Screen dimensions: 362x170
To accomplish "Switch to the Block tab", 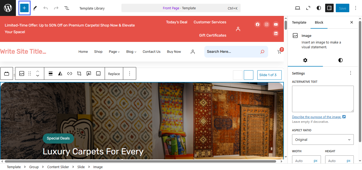I will 319,23.
